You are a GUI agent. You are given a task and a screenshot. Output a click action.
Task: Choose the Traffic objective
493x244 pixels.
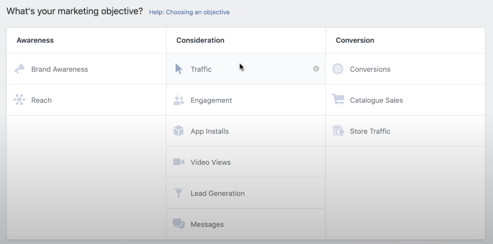click(x=246, y=69)
